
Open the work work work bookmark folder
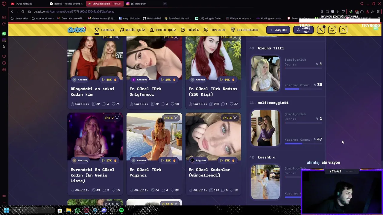pos(43,18)
